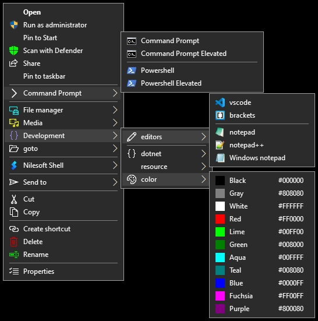
Task: Click the editors pencil icon
Action: click(132, 137)
